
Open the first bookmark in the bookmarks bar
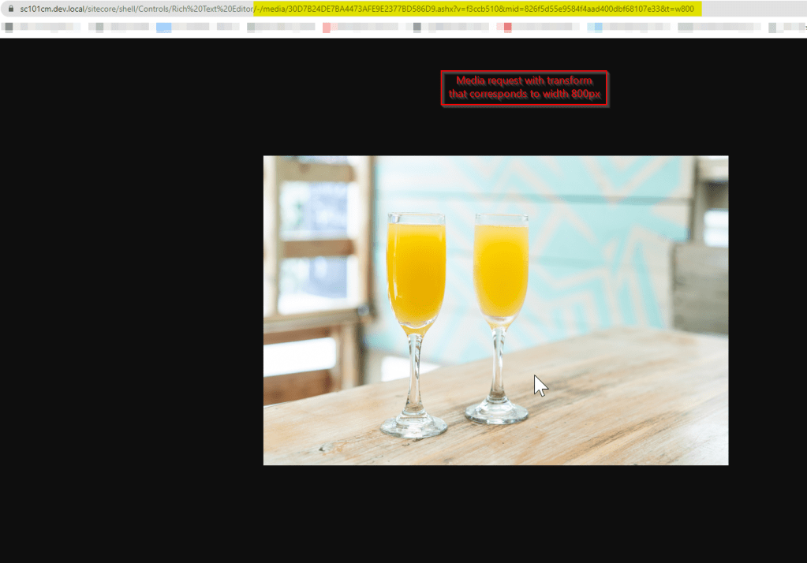click(32, 28)
